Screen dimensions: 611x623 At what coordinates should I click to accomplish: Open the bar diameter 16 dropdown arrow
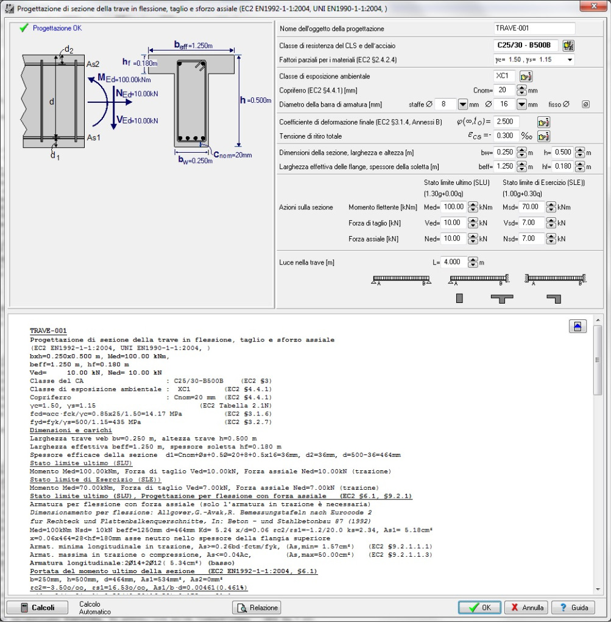(521, 105)
